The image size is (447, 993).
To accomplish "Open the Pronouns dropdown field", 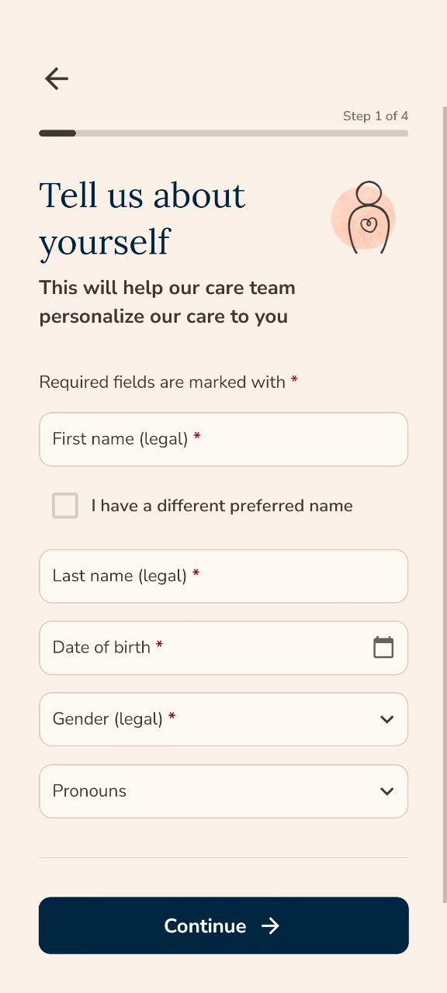I will (x=223, y=791).
